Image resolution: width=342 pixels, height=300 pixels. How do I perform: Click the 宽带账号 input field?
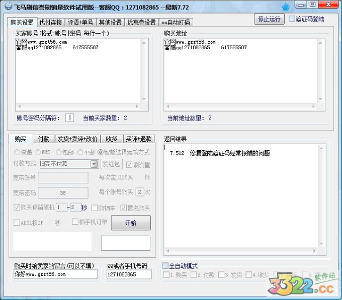click(63, 177)
